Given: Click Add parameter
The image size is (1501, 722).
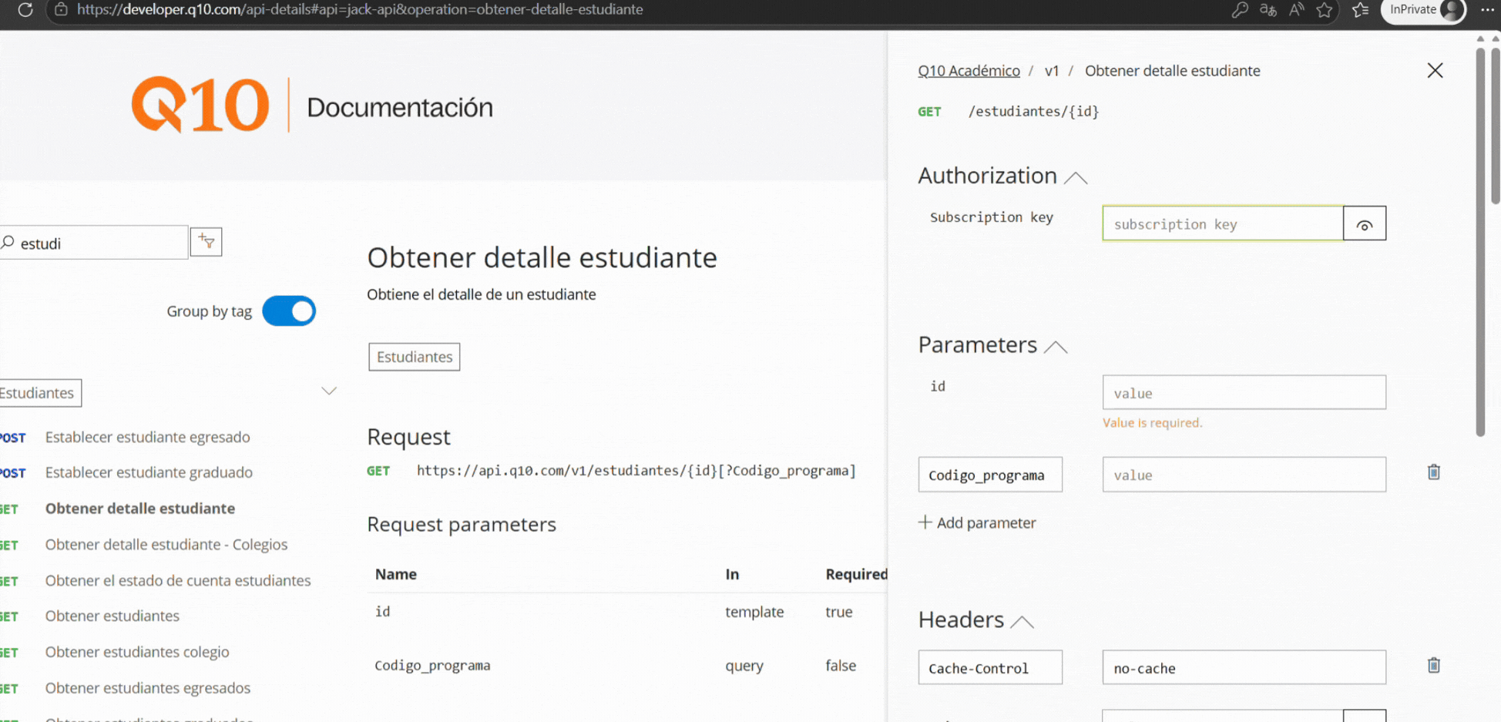Looking at the screenshot, I should (977, 522).
